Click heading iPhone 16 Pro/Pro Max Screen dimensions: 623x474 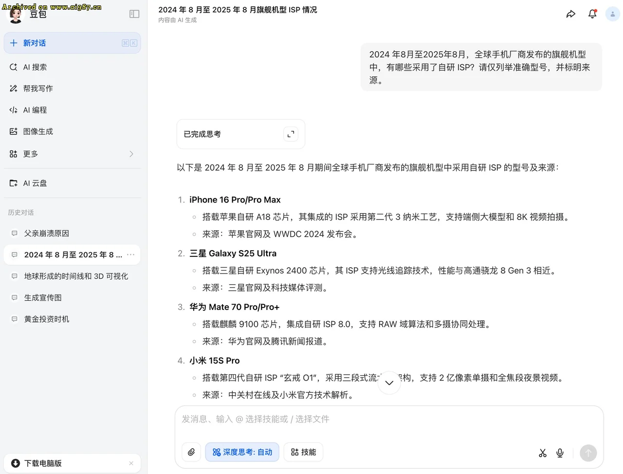click(x=235, y=200)
